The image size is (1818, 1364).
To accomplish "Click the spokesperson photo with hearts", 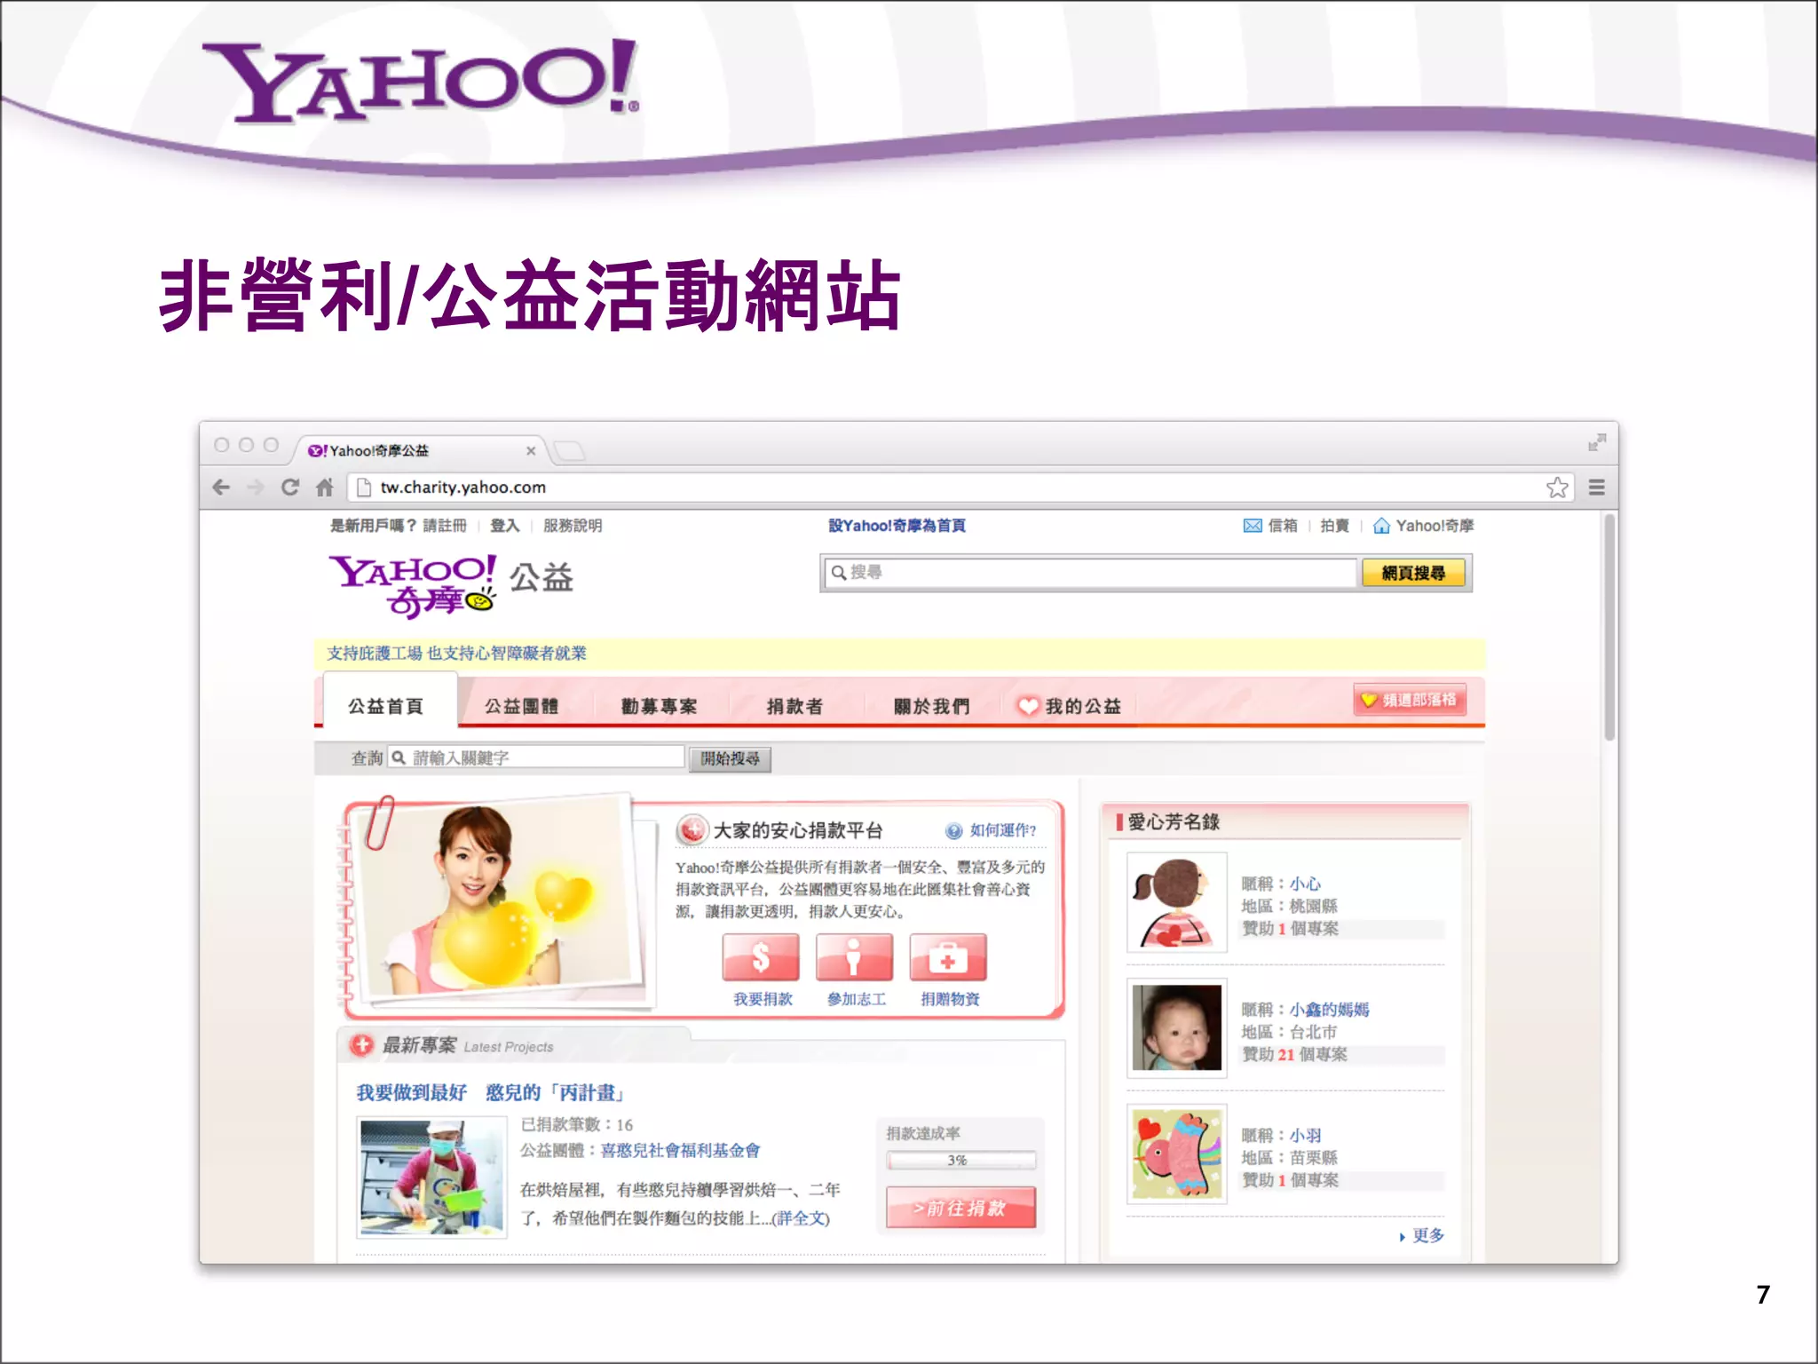I will (502, 899).
